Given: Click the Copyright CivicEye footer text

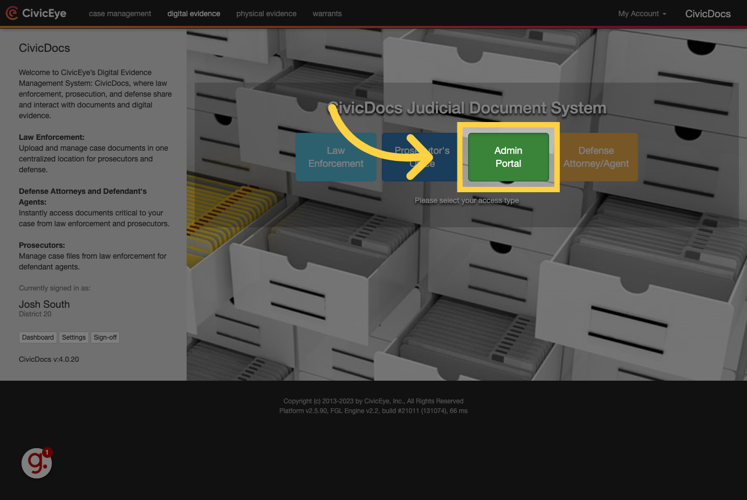Looking at the screenshot, I should click(373, 401).
